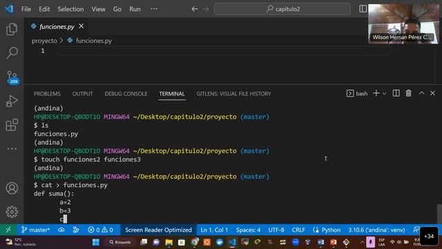Viewport: 442px width, 249px height.
Task: Go back with the left arrow
Action: (195, 9)
